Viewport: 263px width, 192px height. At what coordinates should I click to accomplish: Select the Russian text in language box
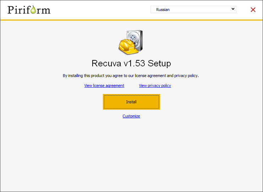pos(163,10)
